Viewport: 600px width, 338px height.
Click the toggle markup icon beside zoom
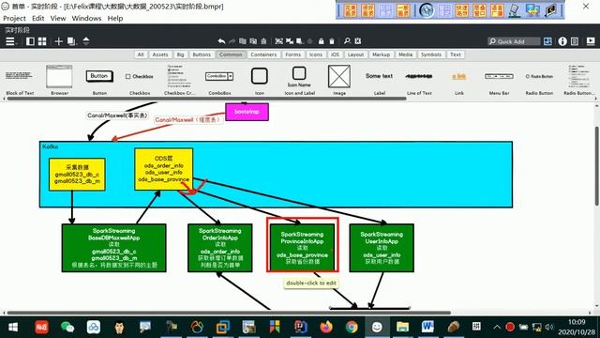point(358,41)
